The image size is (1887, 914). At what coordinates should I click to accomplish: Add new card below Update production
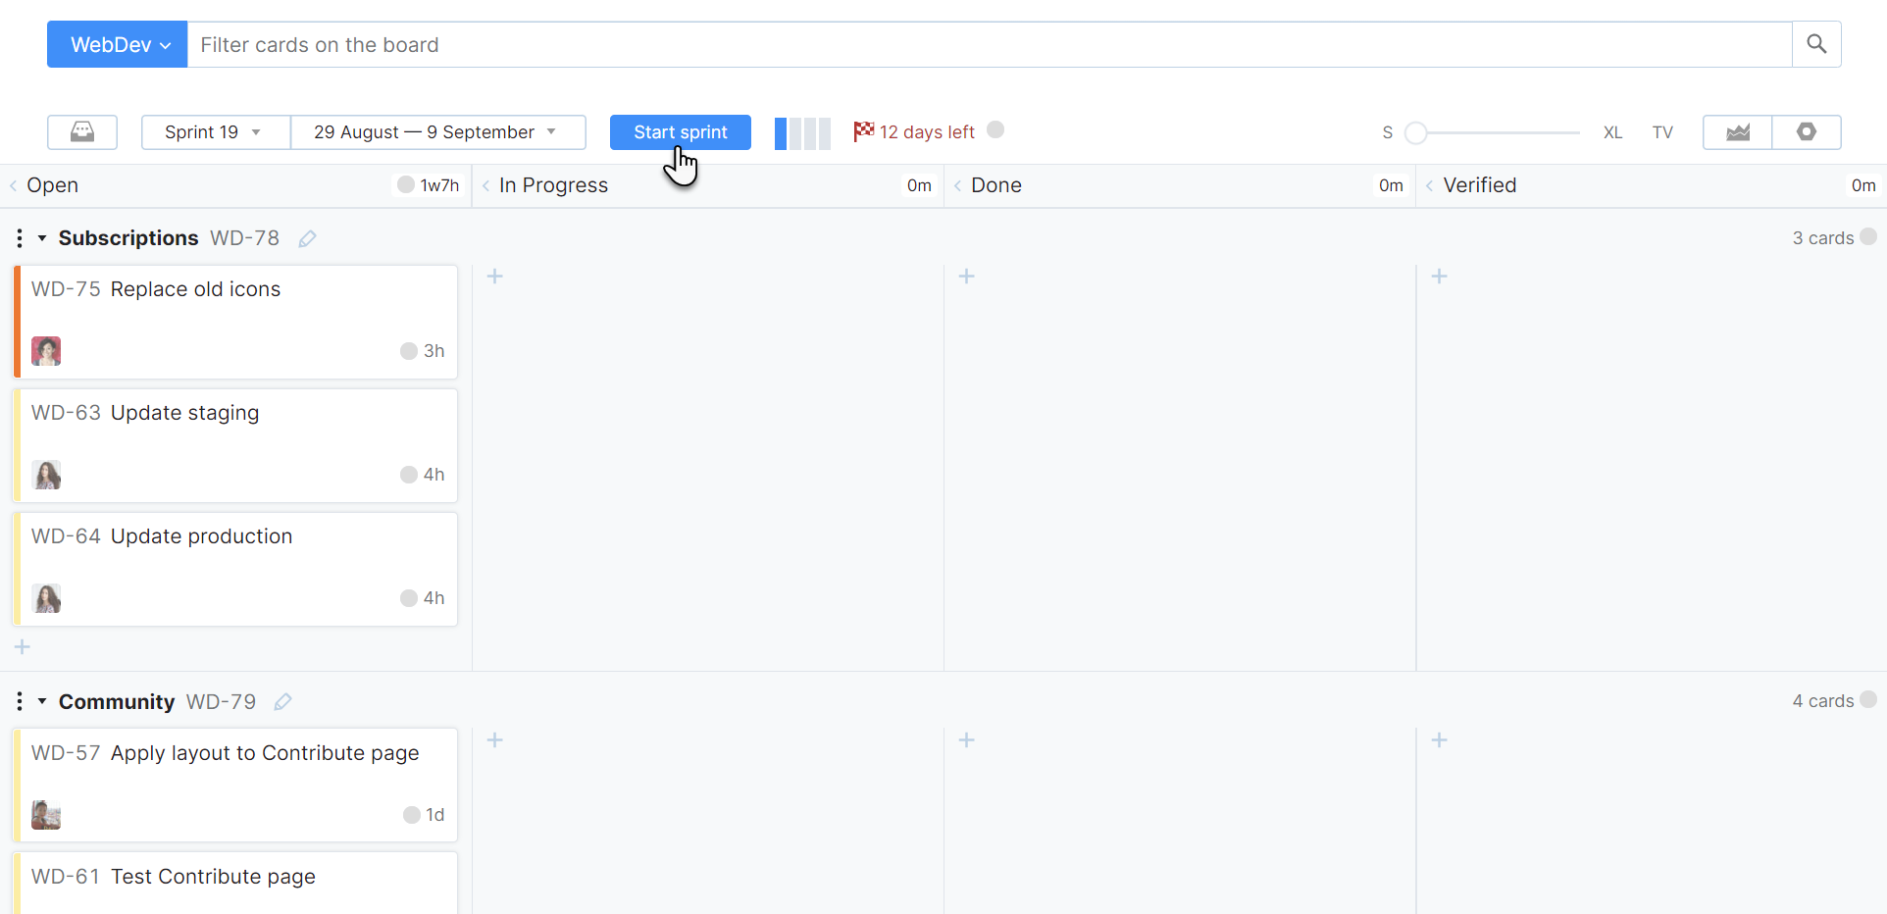pyautogui.click(x=23, y=647)
